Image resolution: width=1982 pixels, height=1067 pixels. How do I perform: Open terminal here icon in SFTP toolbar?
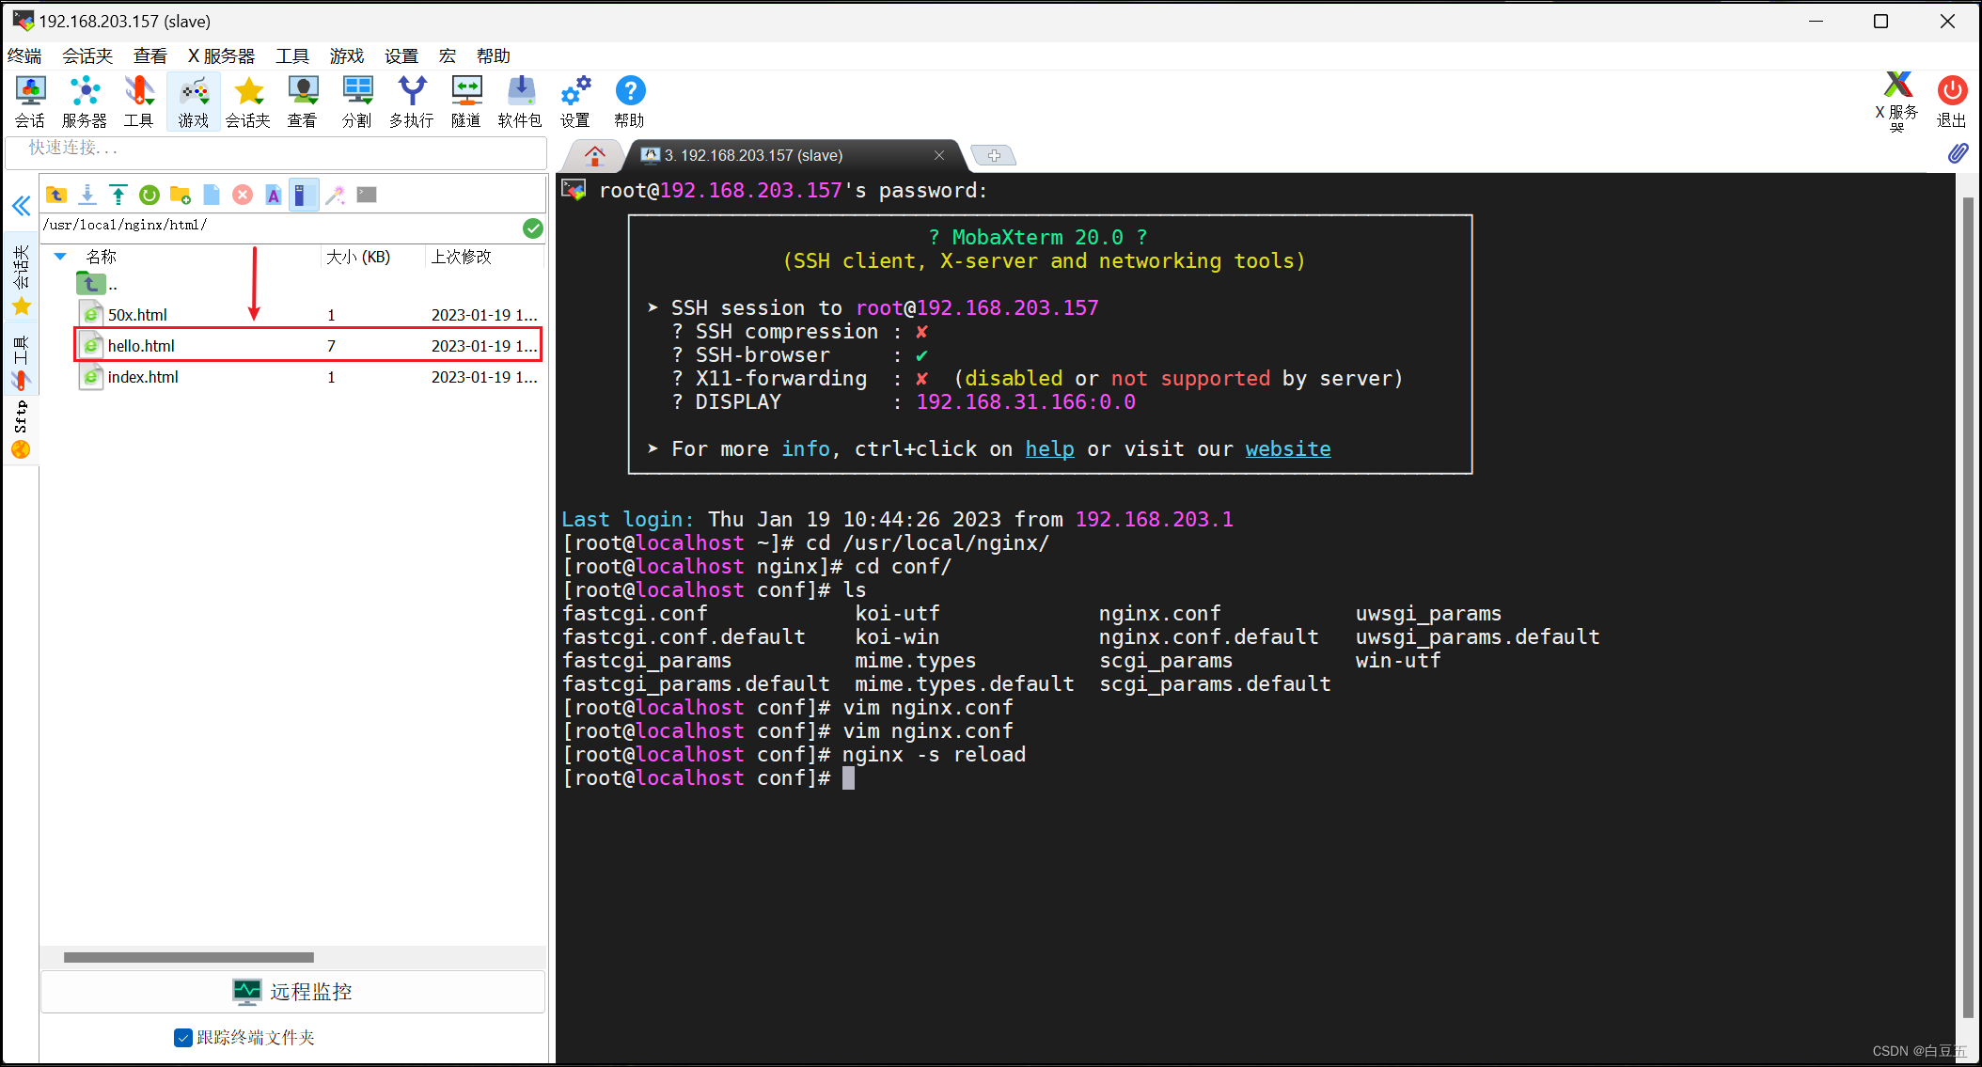367,195
